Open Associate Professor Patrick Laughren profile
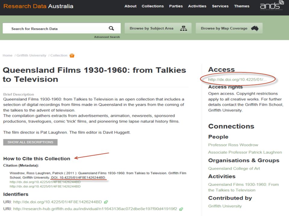This screenshot has height=216, width=289. 245,152
